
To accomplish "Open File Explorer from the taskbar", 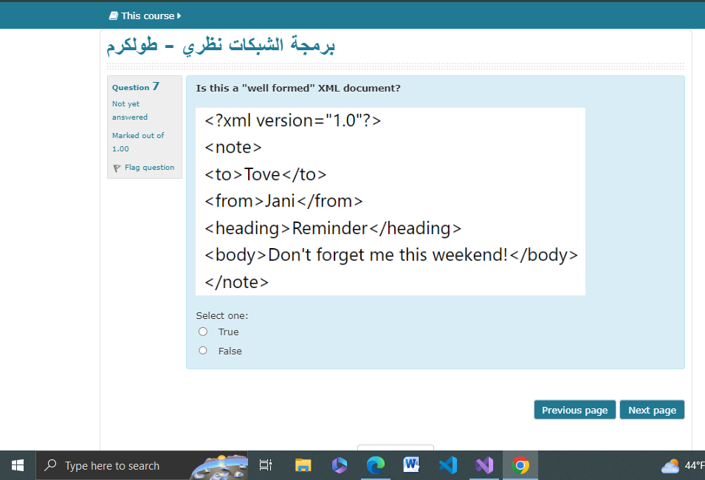I will click(303, 465).
